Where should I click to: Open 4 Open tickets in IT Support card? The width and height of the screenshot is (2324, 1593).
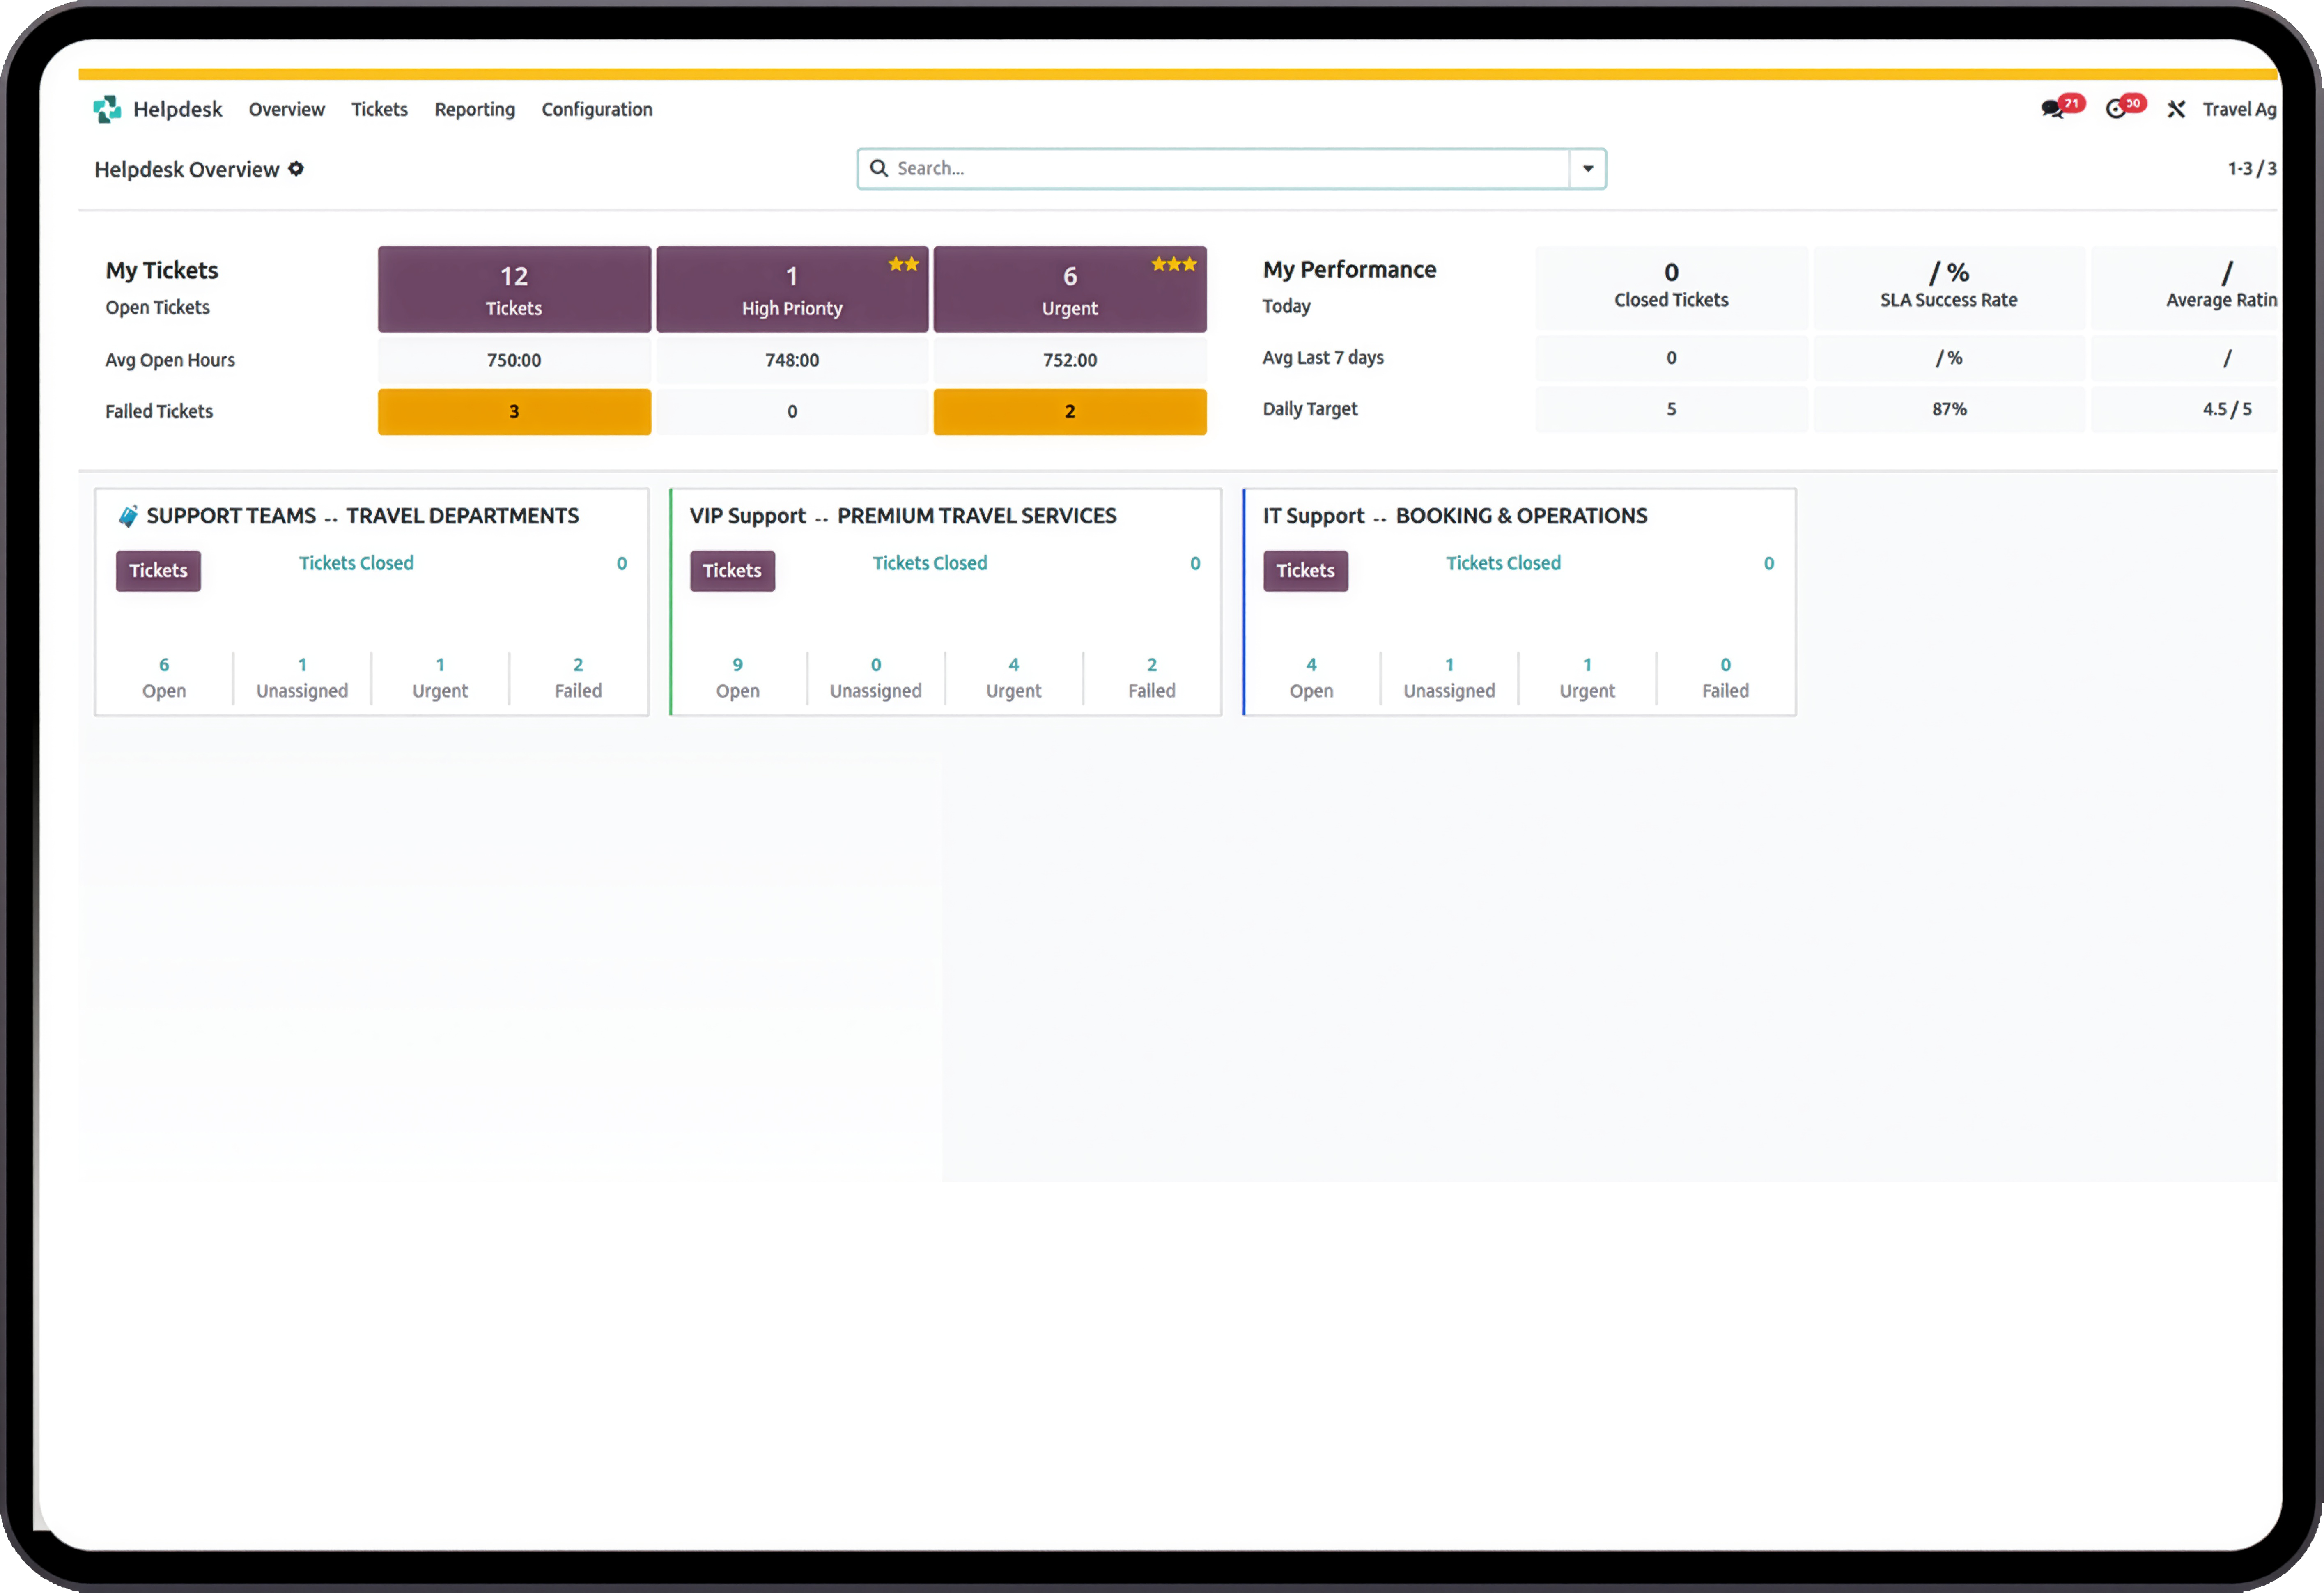pyautogui.click(x=1311, y=678)
